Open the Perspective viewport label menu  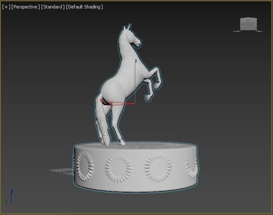click(26, 7)
